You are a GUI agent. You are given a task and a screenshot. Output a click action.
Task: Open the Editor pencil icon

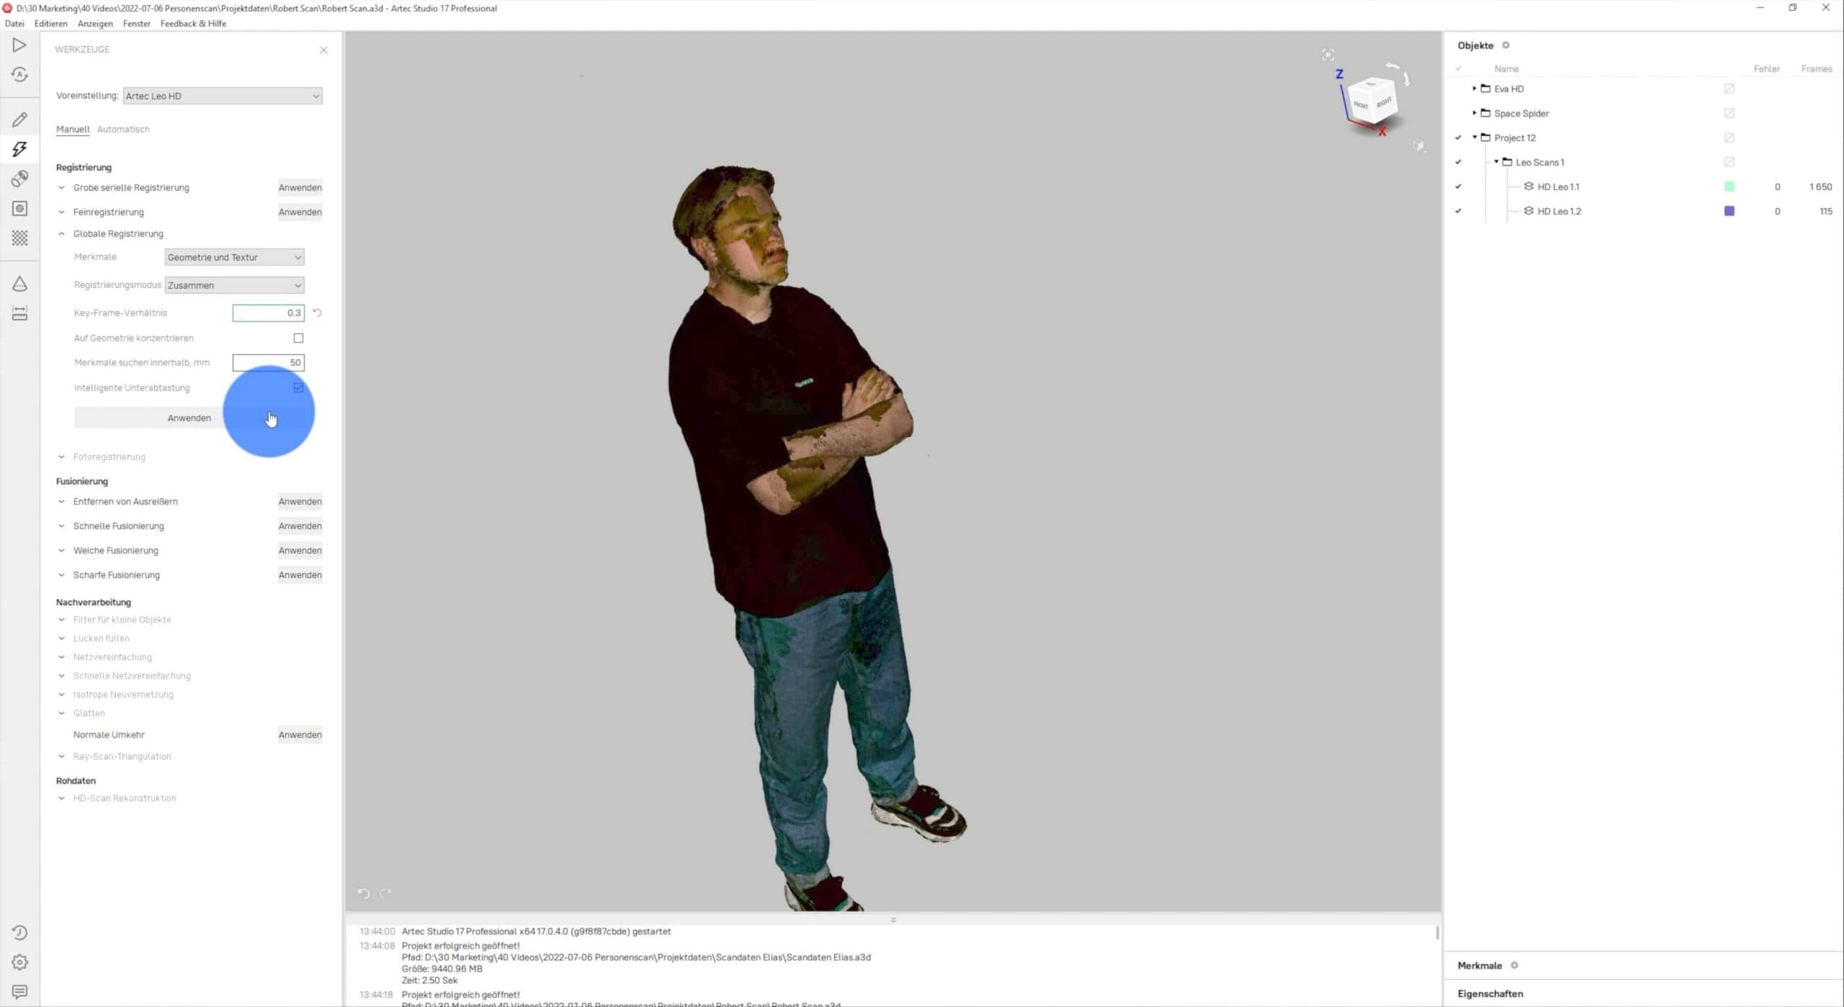point(19,119)
